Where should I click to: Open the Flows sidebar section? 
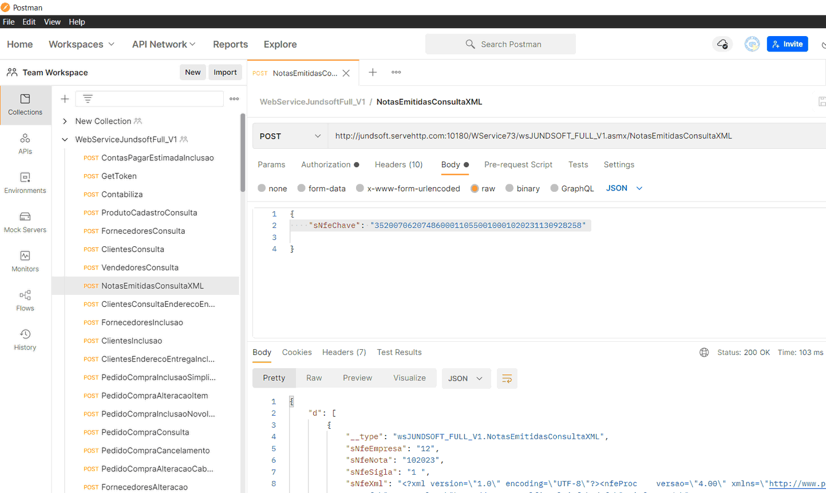pyautogui.click(x=25, y=301)
